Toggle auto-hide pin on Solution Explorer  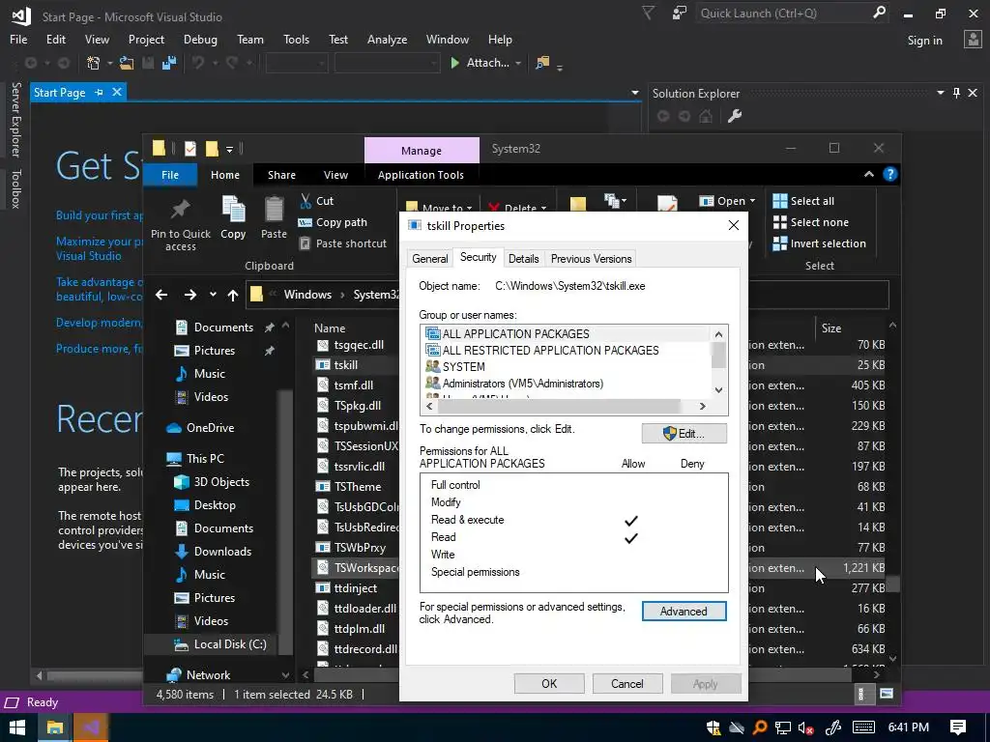pos(956,93)
